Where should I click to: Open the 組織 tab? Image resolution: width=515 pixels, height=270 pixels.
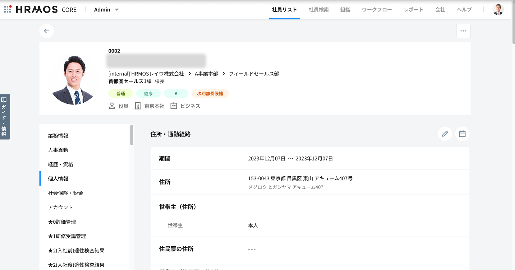[x=345, y=10]
